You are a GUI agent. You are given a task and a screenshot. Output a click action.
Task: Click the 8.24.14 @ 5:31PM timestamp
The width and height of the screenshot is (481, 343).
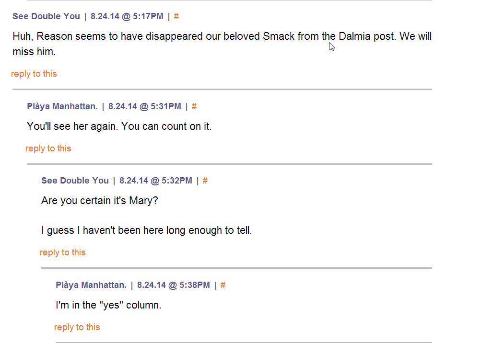145,106
